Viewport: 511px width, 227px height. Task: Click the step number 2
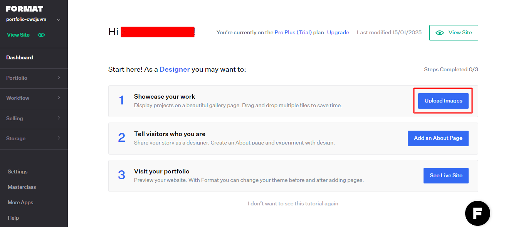[x=122, y=138]
